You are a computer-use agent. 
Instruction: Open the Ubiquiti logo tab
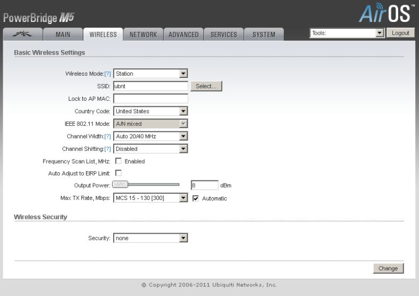[23, 35]
